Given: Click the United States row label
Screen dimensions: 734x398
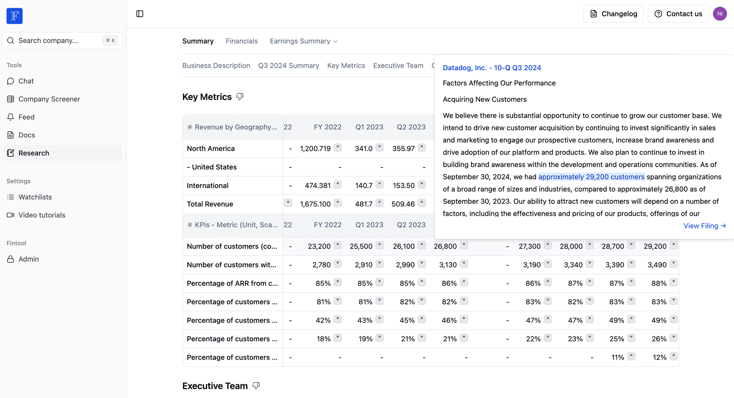Looking at the screenshot, I should point(212,167).
